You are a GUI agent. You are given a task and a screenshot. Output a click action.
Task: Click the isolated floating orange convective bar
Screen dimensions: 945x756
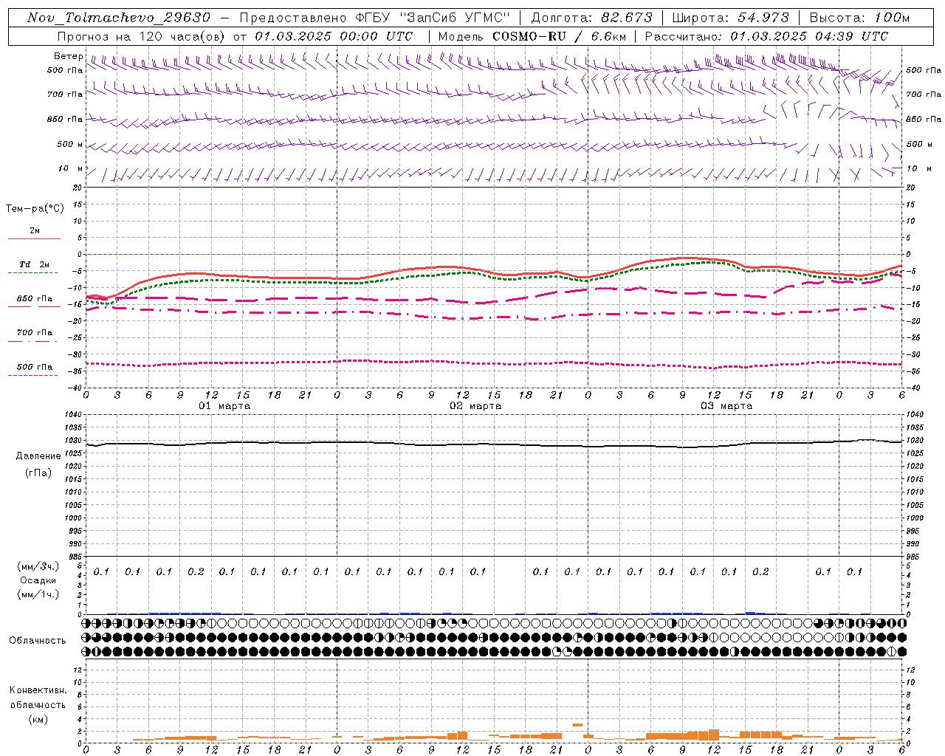pos(578,725)
